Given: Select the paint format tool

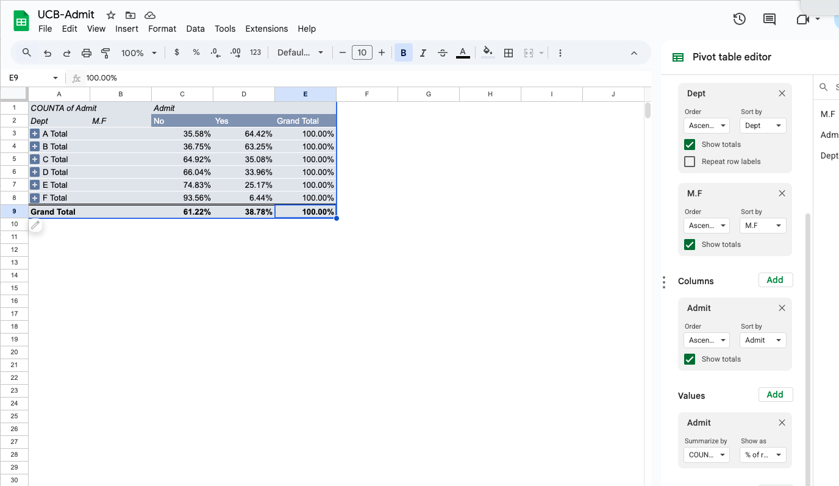Looking at the screenshot, I should click(x=105, y=53).
